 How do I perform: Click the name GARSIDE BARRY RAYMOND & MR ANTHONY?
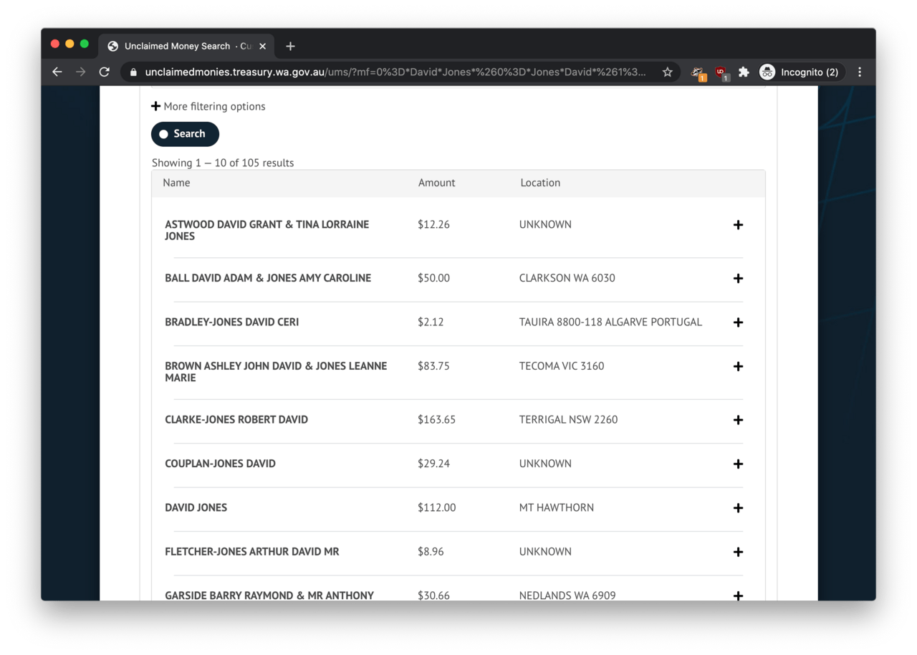269,595
